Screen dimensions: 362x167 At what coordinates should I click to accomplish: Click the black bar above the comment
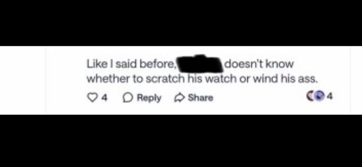click(x=181, y=23)
